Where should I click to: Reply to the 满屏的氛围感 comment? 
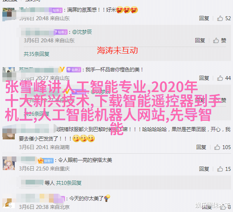[x=204, y=18]
